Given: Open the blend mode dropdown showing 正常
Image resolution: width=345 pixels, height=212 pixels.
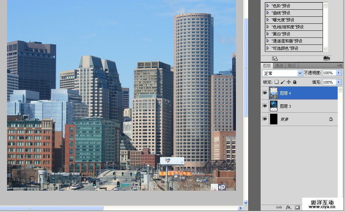Looking at the screenshot, I should pos(282,73).
